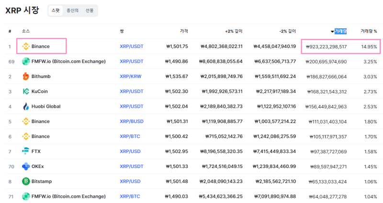Switch to the 선물 tab
Image resolution: width=383 pixels, height=203 pixels.
coord(90,11)
